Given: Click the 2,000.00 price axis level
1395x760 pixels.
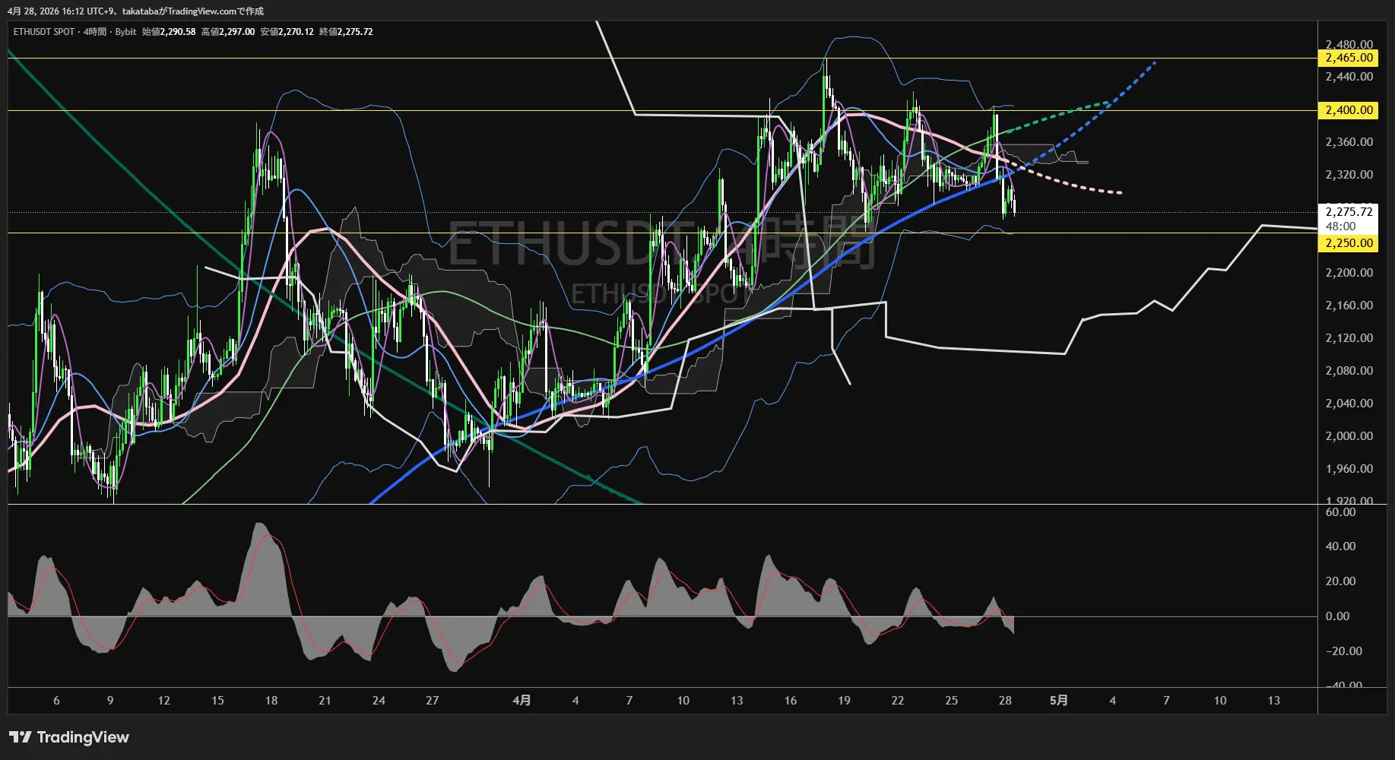Looking at the screenshot, I should (x=1349, y=436).
